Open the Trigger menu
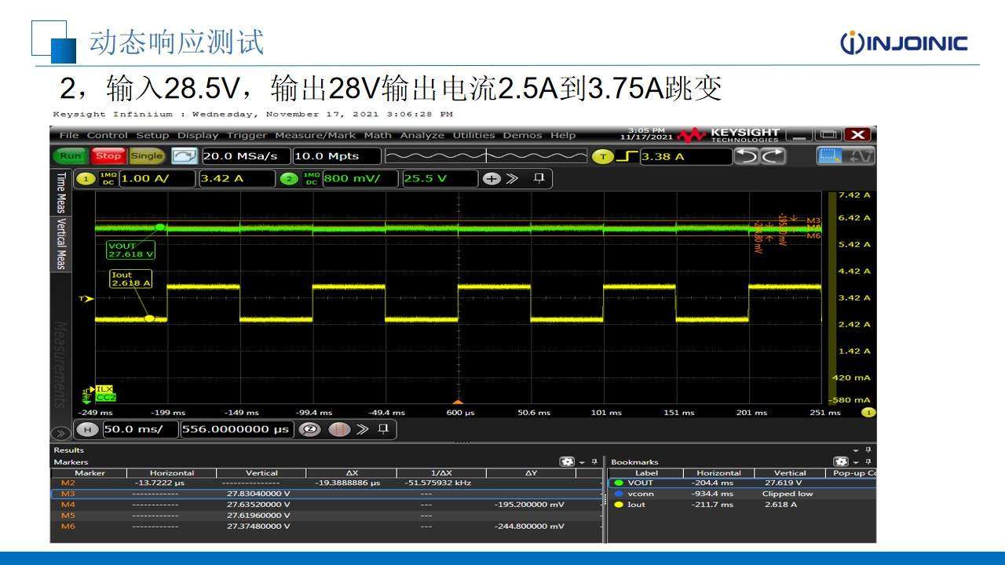Viewport: 1005px width, 565px height. point(247,135)
